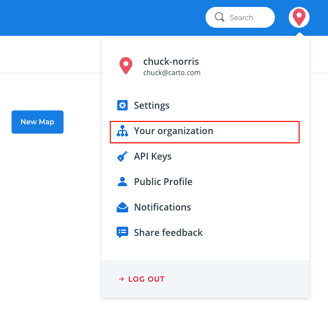Go to Public Profile
328x325 pixels.
coord(163,182)
